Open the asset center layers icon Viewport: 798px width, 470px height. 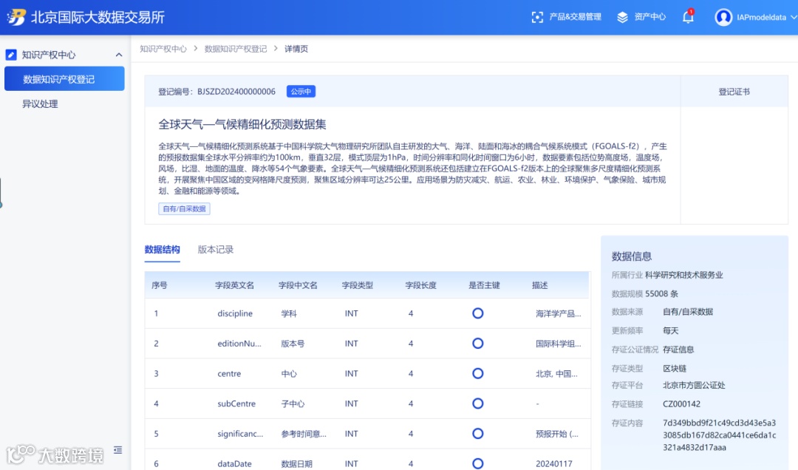[622, 17]
